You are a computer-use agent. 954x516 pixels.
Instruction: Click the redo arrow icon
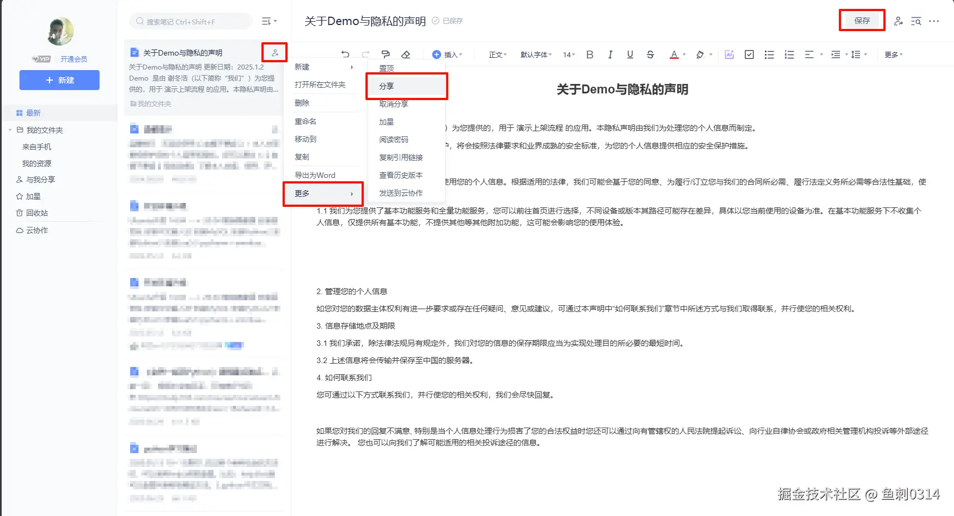coord(365,54)
